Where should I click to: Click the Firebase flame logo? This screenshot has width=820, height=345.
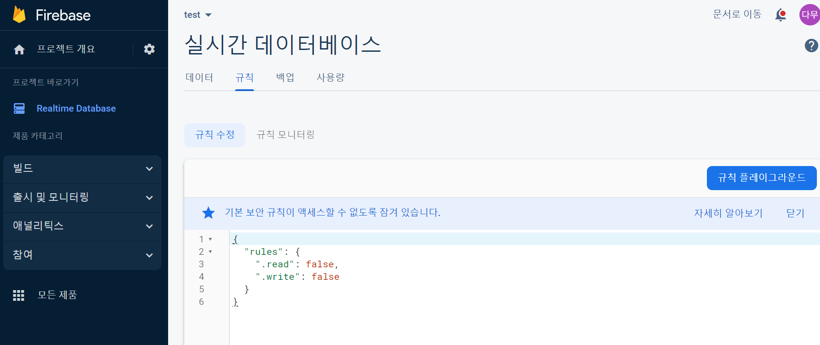coord(19,15)
